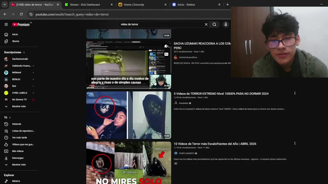Clear the search box with X
Screen dimensions: 328x184
point(206,24)
